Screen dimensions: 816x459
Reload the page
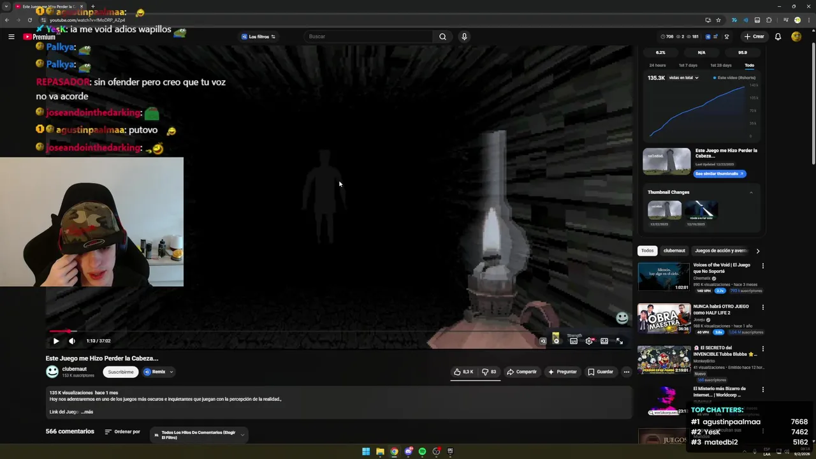coord(30,20)
